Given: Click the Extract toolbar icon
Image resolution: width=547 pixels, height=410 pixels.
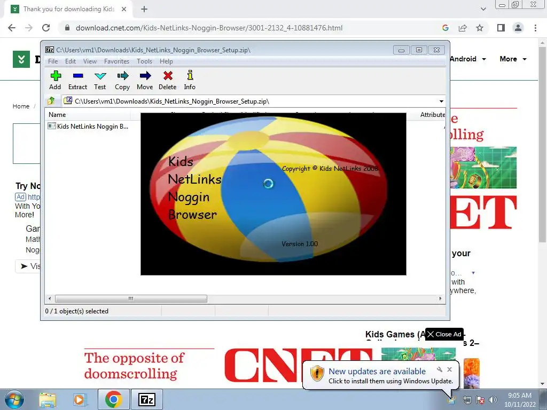Looking at the screenshot, I should point(77,80).
